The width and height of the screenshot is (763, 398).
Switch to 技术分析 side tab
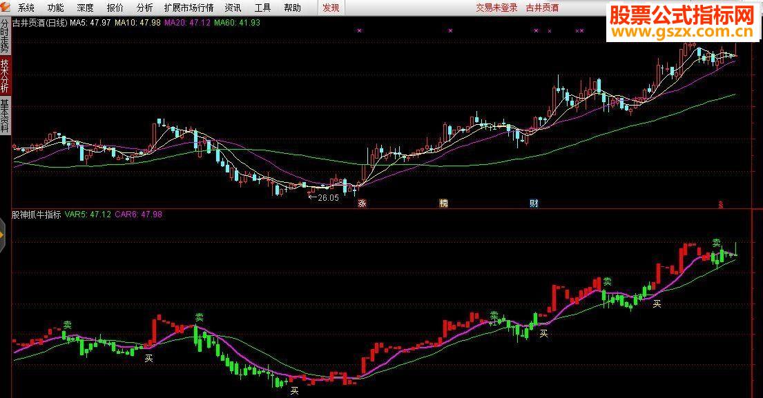click(4, 75)
